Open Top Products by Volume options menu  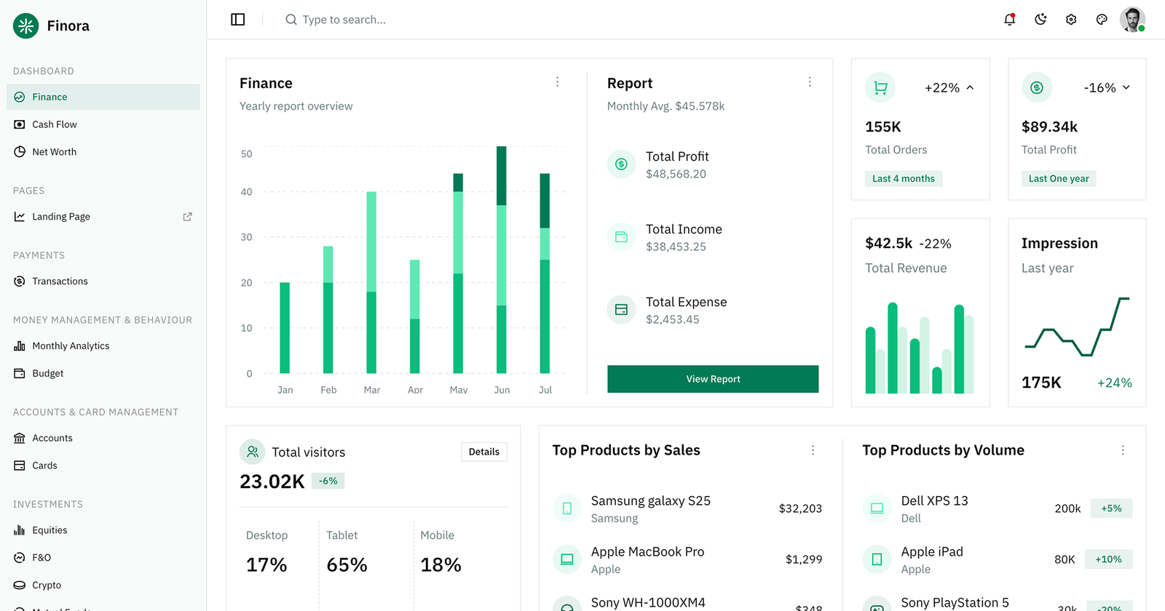(1123, 450)
